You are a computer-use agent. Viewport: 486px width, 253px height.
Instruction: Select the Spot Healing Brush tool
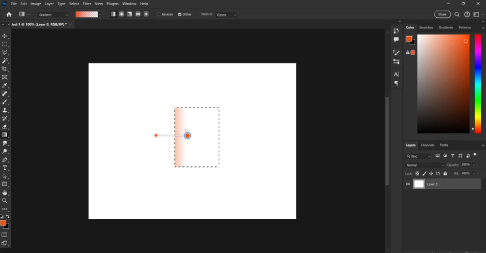click(x=5, y=94)
